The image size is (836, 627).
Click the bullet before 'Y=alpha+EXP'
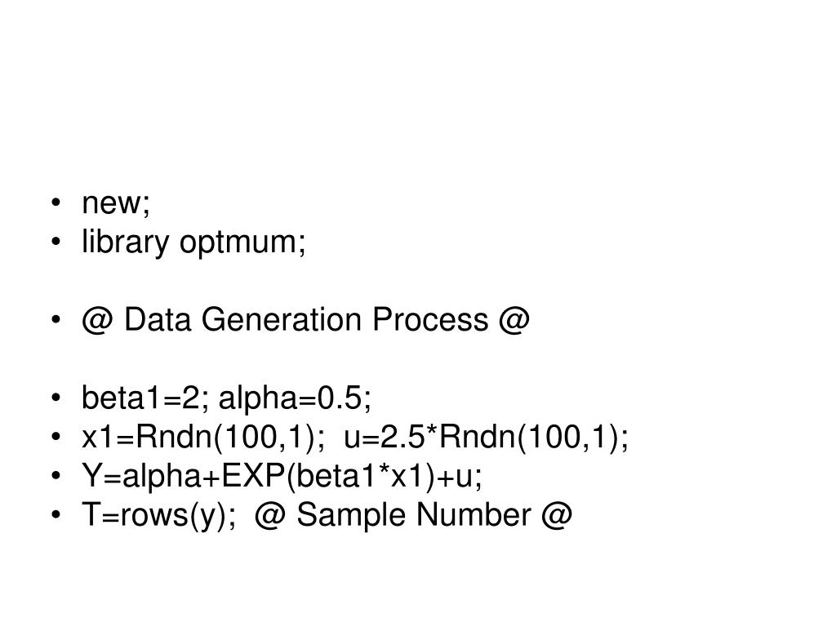coord(56,476)
